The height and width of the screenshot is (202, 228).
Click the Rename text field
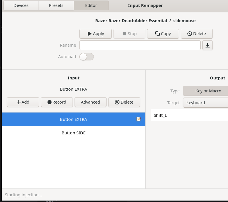point(140,45)
